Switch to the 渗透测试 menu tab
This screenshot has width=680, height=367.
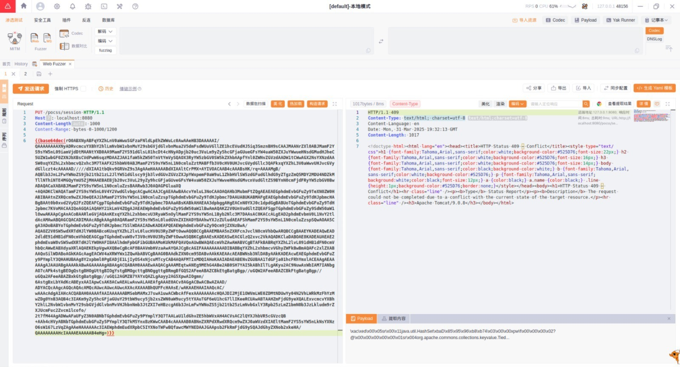tap(14, 20)
